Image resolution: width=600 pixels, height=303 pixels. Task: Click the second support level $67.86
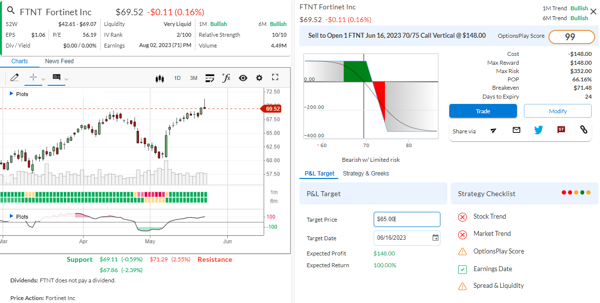tap(109, 270)
